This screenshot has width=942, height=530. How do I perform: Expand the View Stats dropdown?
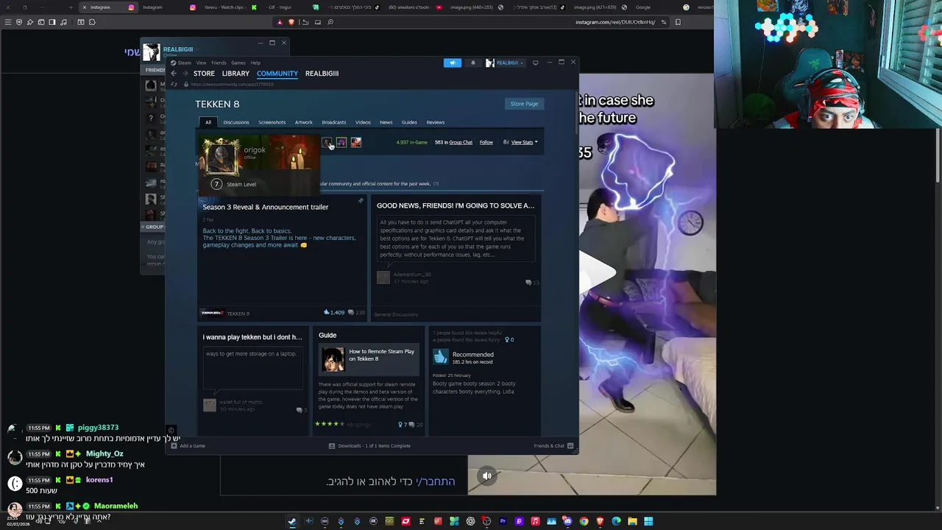(x=524, y=142)
